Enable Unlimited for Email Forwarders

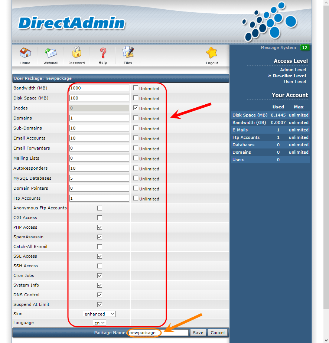[x=136, y=148]
